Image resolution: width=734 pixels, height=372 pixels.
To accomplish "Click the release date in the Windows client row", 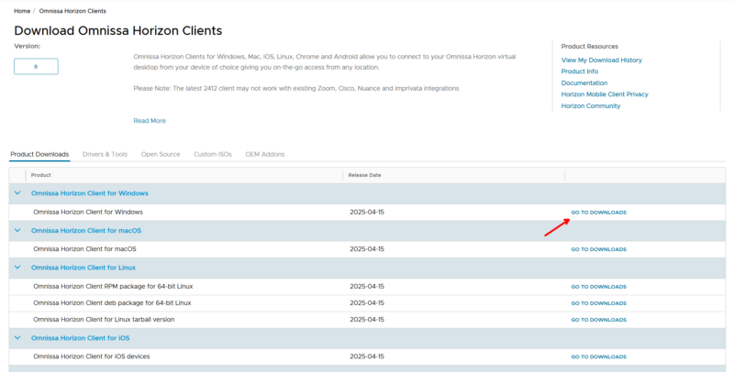I will pyautogui.click(x=367, y=212).
